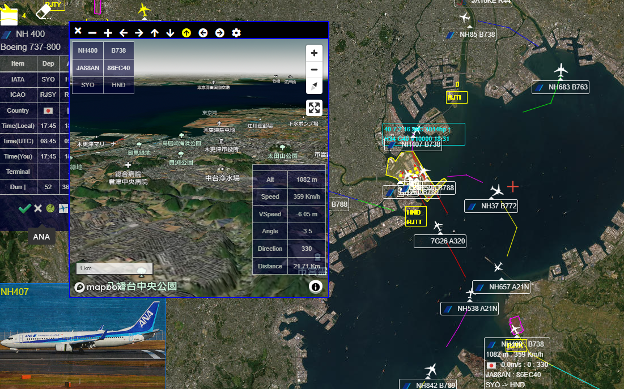Open the NH407 aircraft photo
Image resolution: width=624 pixels, height=389 pixels.
(x=83, y=343)
